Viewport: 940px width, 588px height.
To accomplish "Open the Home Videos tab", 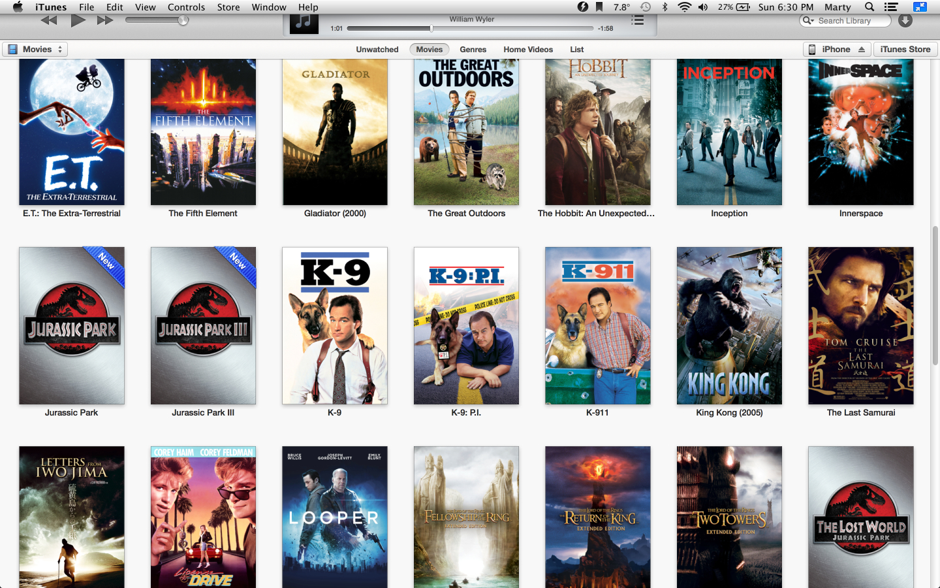I will [x=528, y=50].
